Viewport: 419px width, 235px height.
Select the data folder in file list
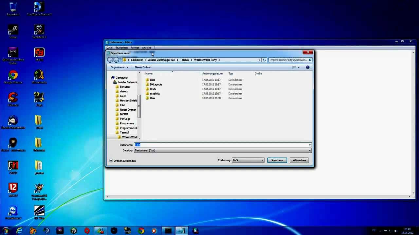pos(153,80)
